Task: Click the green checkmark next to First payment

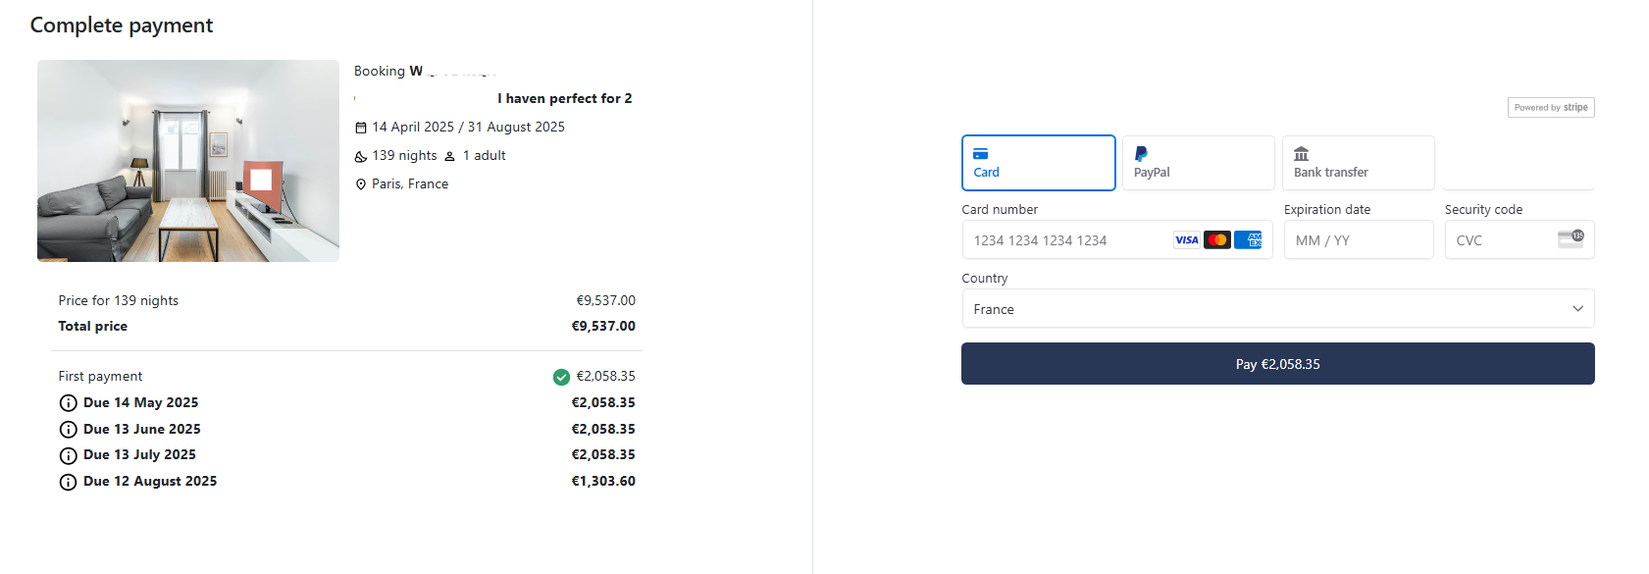Action: tap(561, 377)
